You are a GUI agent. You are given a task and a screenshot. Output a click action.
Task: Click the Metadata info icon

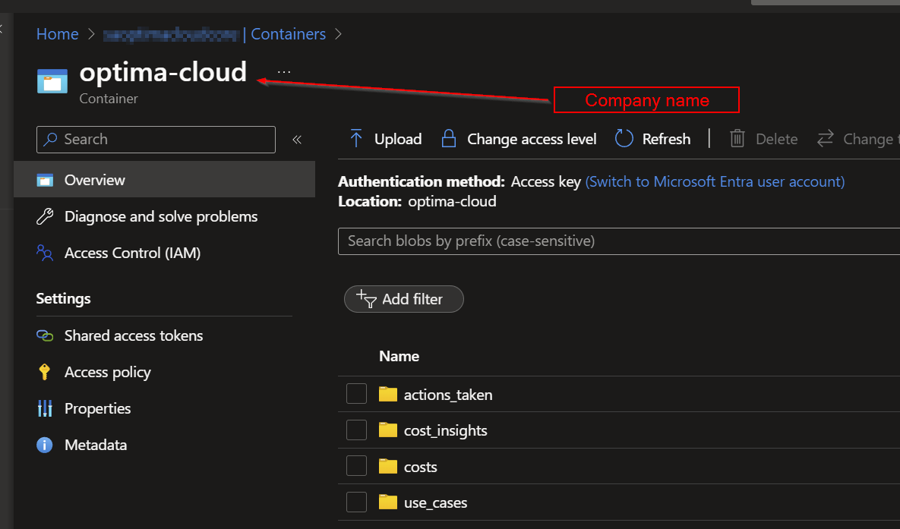coord(45,446)
